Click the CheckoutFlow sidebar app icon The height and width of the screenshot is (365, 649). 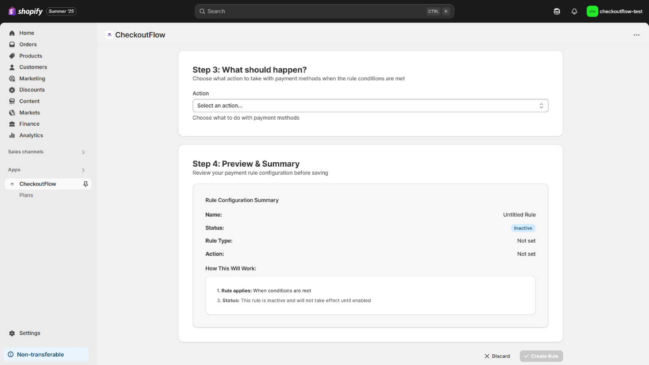pyautogui.click(x=12, y=184)
